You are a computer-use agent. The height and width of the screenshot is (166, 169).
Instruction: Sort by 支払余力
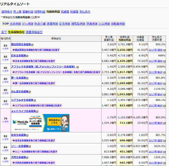[x=85, y=12]
